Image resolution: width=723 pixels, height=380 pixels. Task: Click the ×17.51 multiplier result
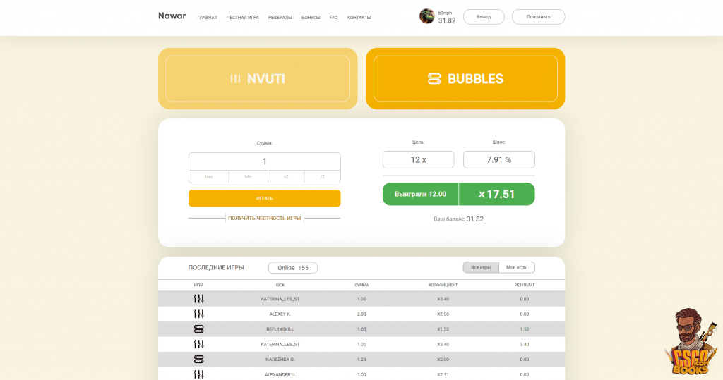[496, 194]
